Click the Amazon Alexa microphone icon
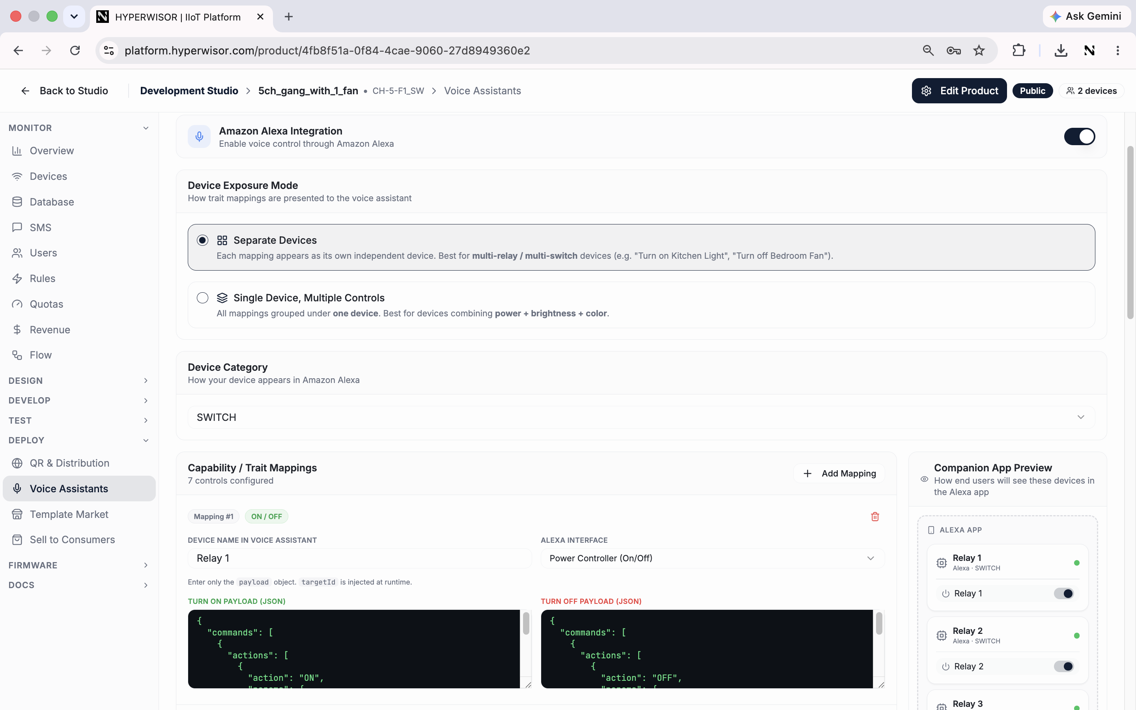 coord(199,136)
